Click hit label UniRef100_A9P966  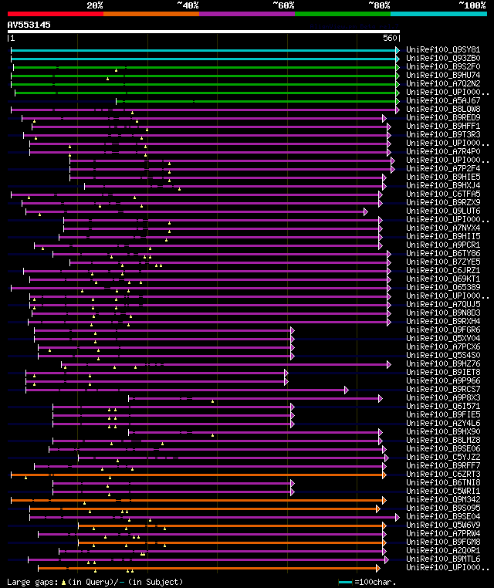click(443, 380)
